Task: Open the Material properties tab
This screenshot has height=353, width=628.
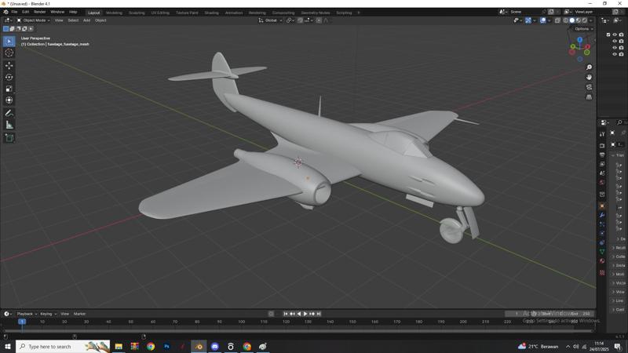Action: 602,261
